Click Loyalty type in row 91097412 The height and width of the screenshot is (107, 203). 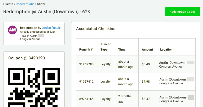[x=106, y=82]
